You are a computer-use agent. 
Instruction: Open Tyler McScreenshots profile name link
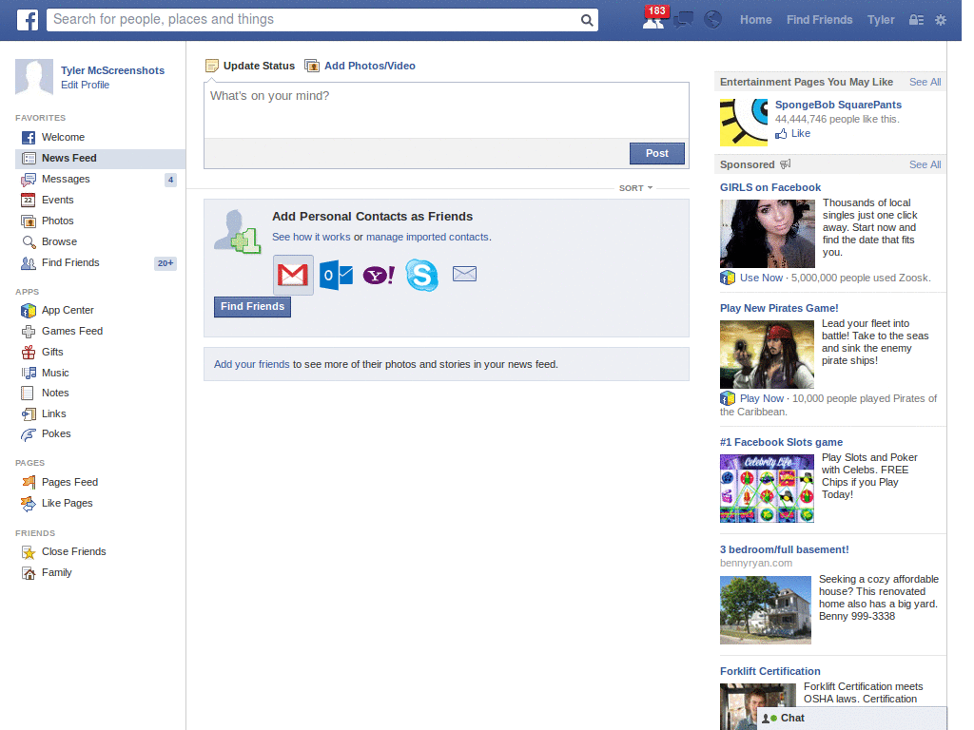[112, 70]
